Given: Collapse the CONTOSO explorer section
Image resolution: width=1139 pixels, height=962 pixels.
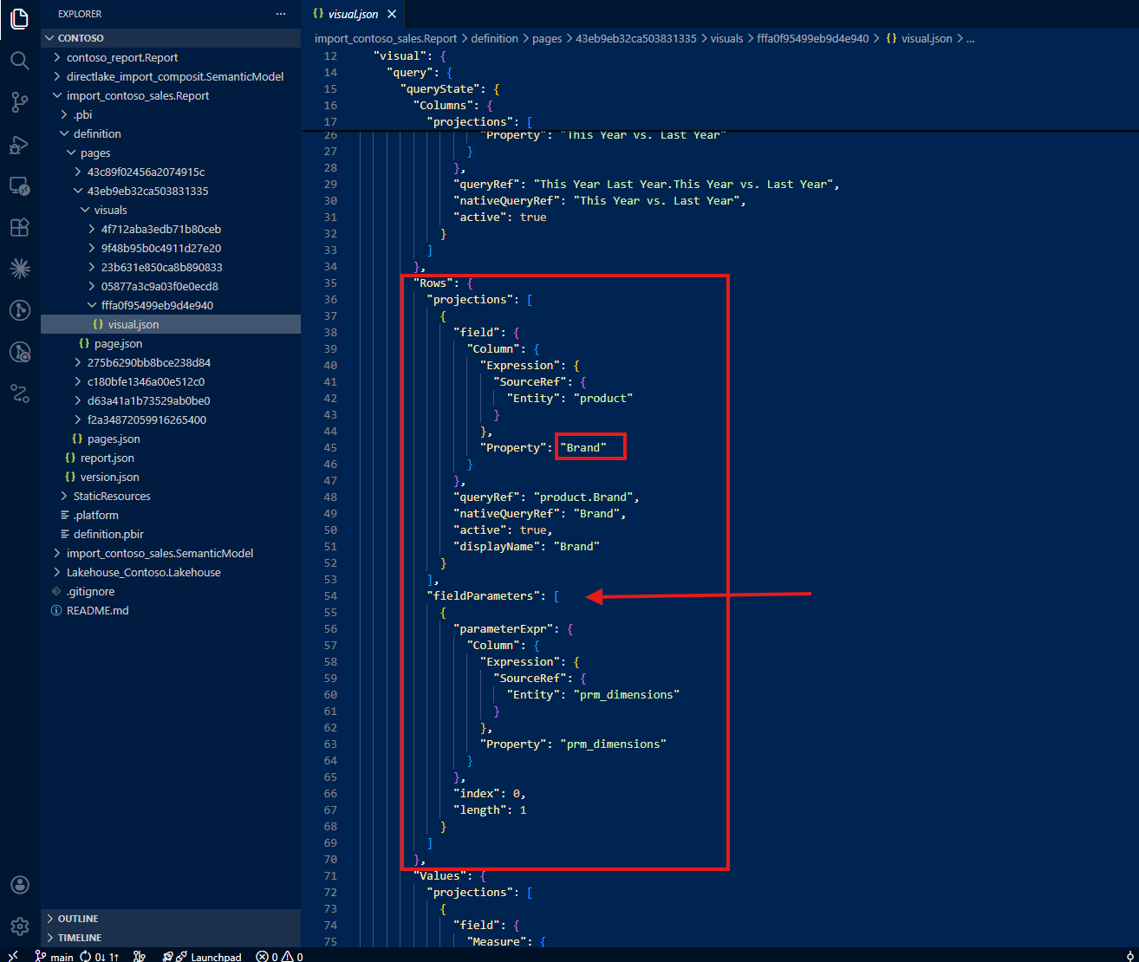Looking at the screenshot, I should click(171, 38).
